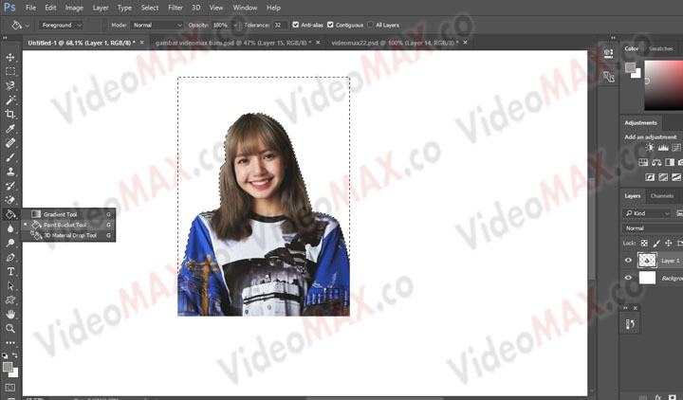
Task: Select the History Brush tool
Action: click(10, 186)
